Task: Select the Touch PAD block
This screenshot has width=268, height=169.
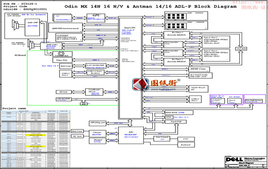Action: pos(176,122)
